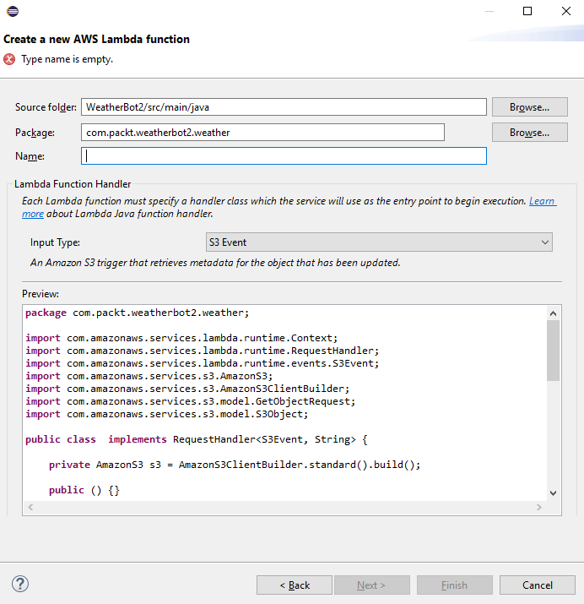Click Browse next to Package
Screen dimensions: 584x604
(x=529, y=133)
